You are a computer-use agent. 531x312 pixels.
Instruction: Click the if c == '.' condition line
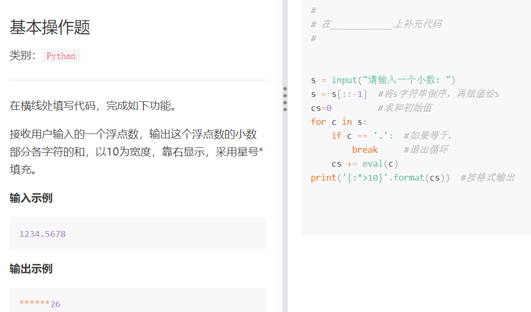click(x=359, y=136)
